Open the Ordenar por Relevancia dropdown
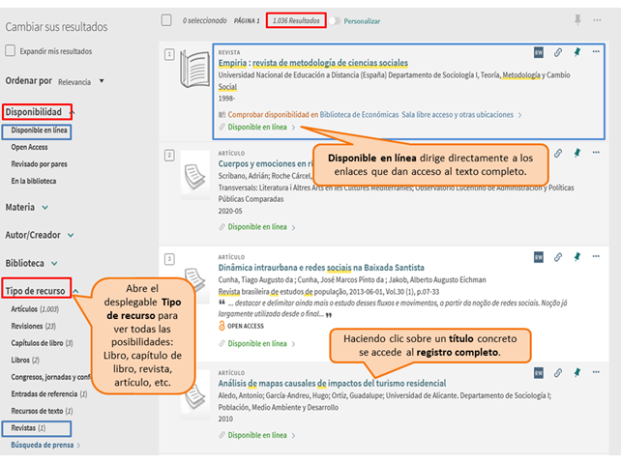The image size is (621, 463). pyautogui.click(x=81, y=82)
